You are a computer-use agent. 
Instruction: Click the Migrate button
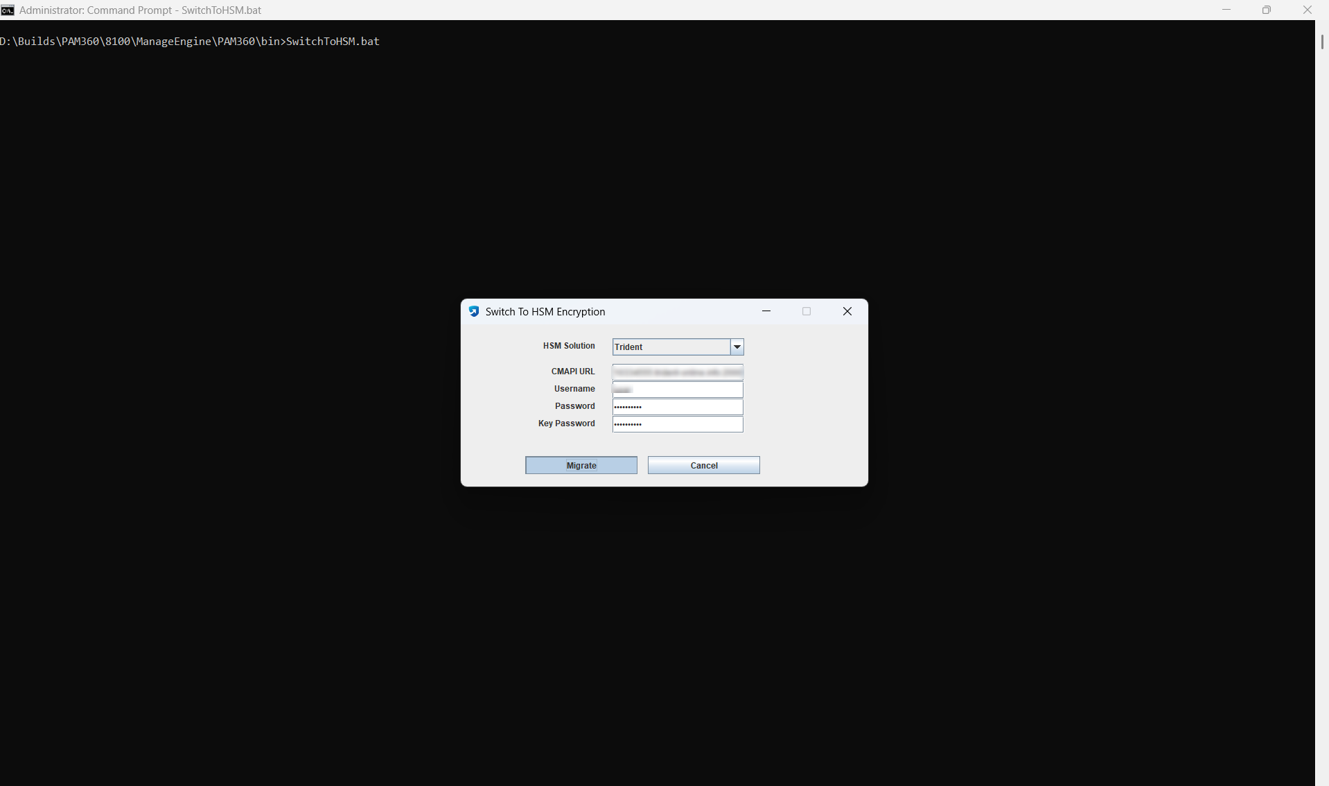tap(581, 465)
